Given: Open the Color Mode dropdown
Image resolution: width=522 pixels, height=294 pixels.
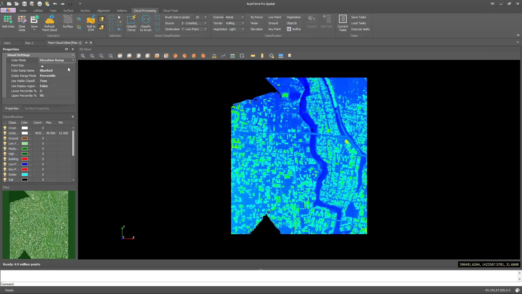Looking at the screenshot, I should pyautogui.click(x=57, y=60).
